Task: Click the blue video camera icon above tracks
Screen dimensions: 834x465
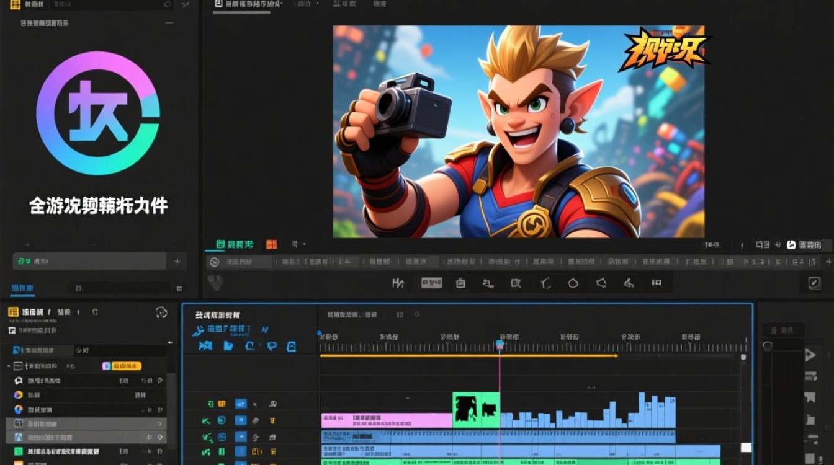Action: [x=205, y=346]
